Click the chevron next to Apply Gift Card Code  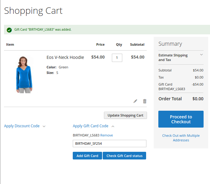click(113, 126)
